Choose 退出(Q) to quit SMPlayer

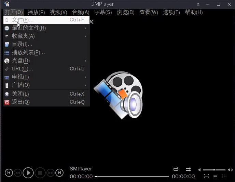pos(46,102)
